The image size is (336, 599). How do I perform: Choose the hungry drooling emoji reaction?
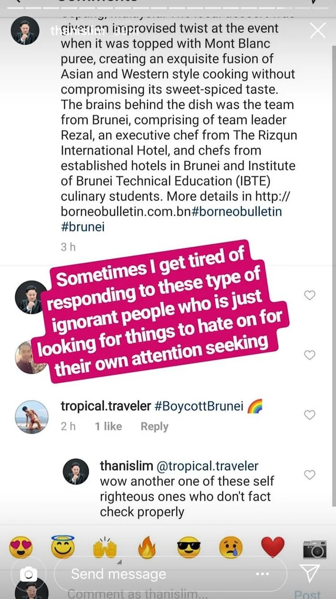(x=231, y=547)
